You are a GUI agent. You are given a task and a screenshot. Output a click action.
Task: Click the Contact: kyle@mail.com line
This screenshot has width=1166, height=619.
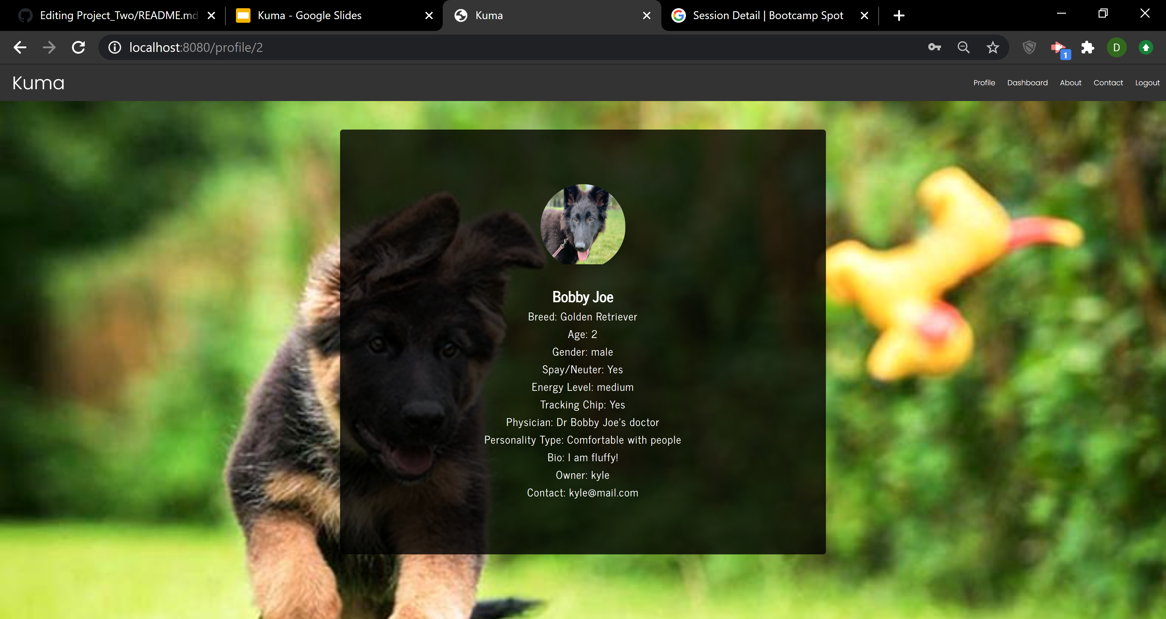click(583, 493)
